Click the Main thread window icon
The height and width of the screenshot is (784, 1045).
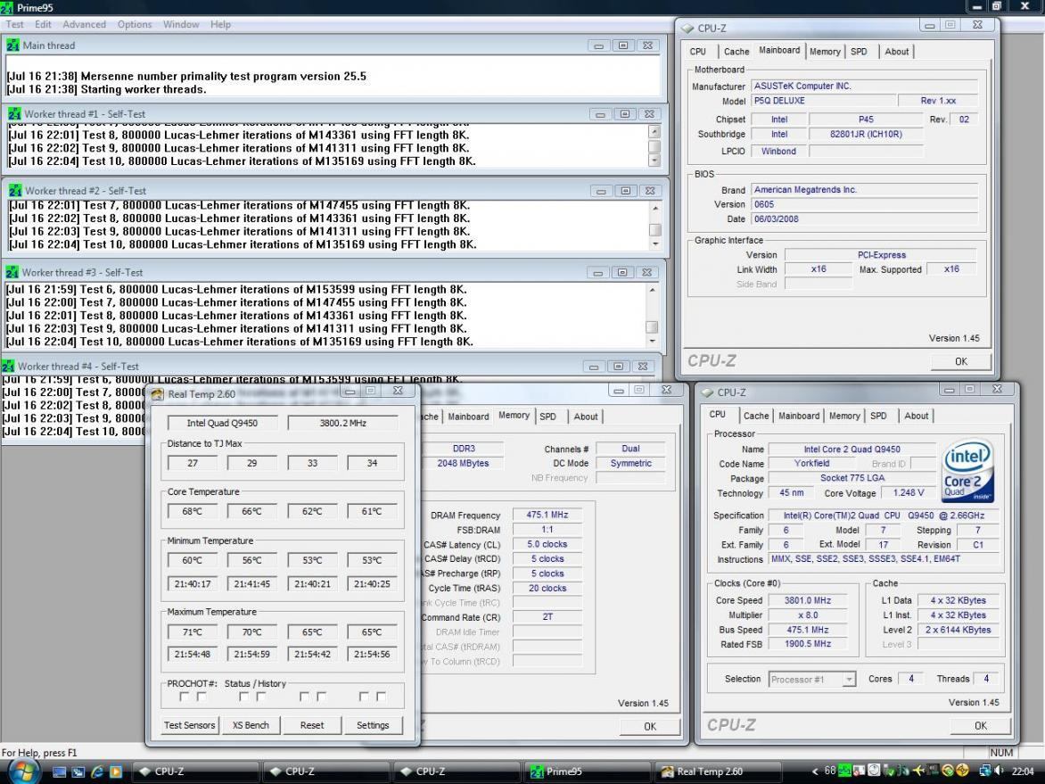point(12,45)
